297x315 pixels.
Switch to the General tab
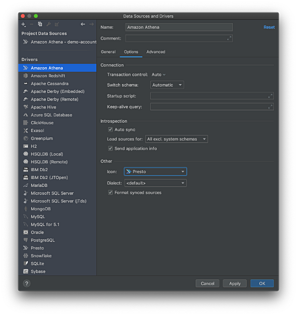tap(108, 52)
